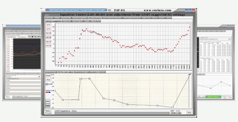Screen dimensions: 238x122
Task: Click the red Centre color swatch
Action: 47,92
